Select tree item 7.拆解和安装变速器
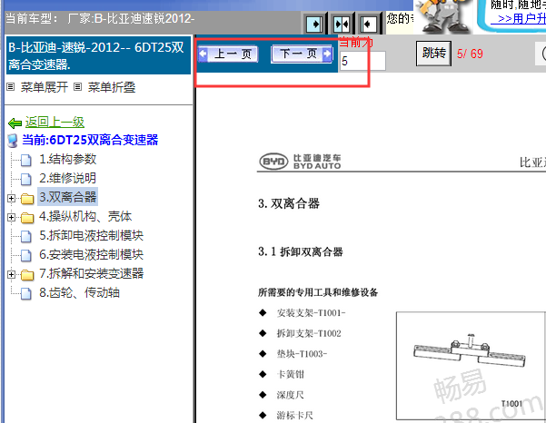 coord(91,273)
